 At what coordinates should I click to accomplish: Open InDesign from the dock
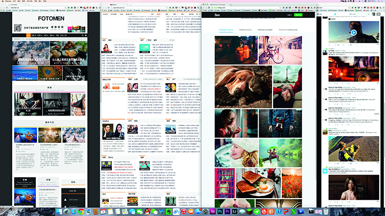point(212,211)
